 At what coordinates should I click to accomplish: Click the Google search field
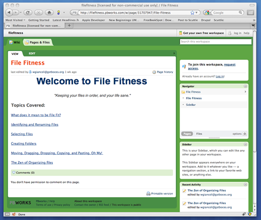pos(225,12)
